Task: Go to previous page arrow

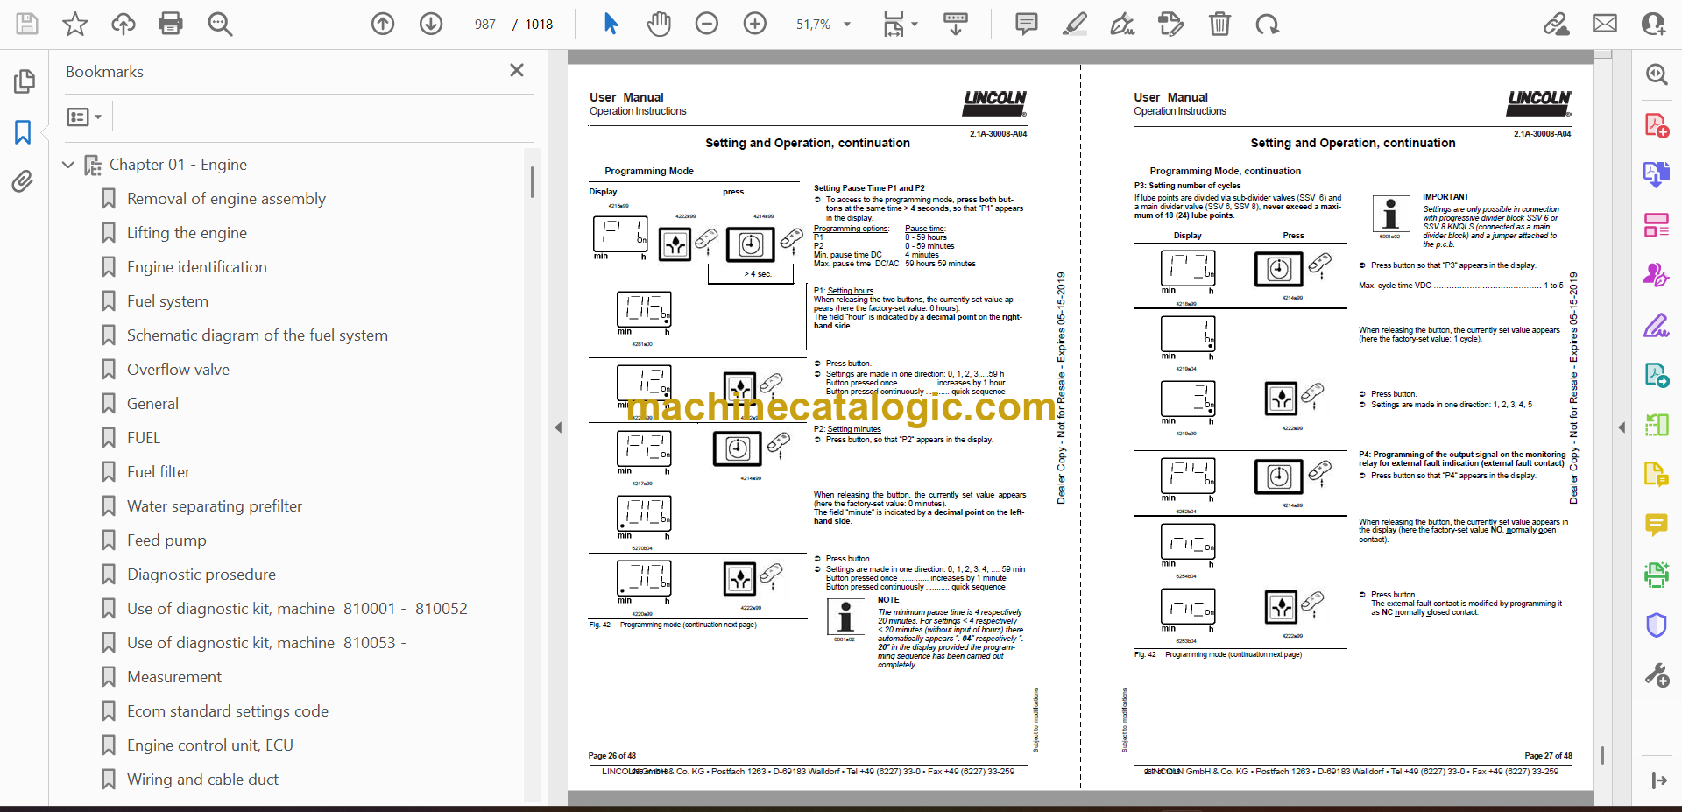Action: tap(383, 24)
